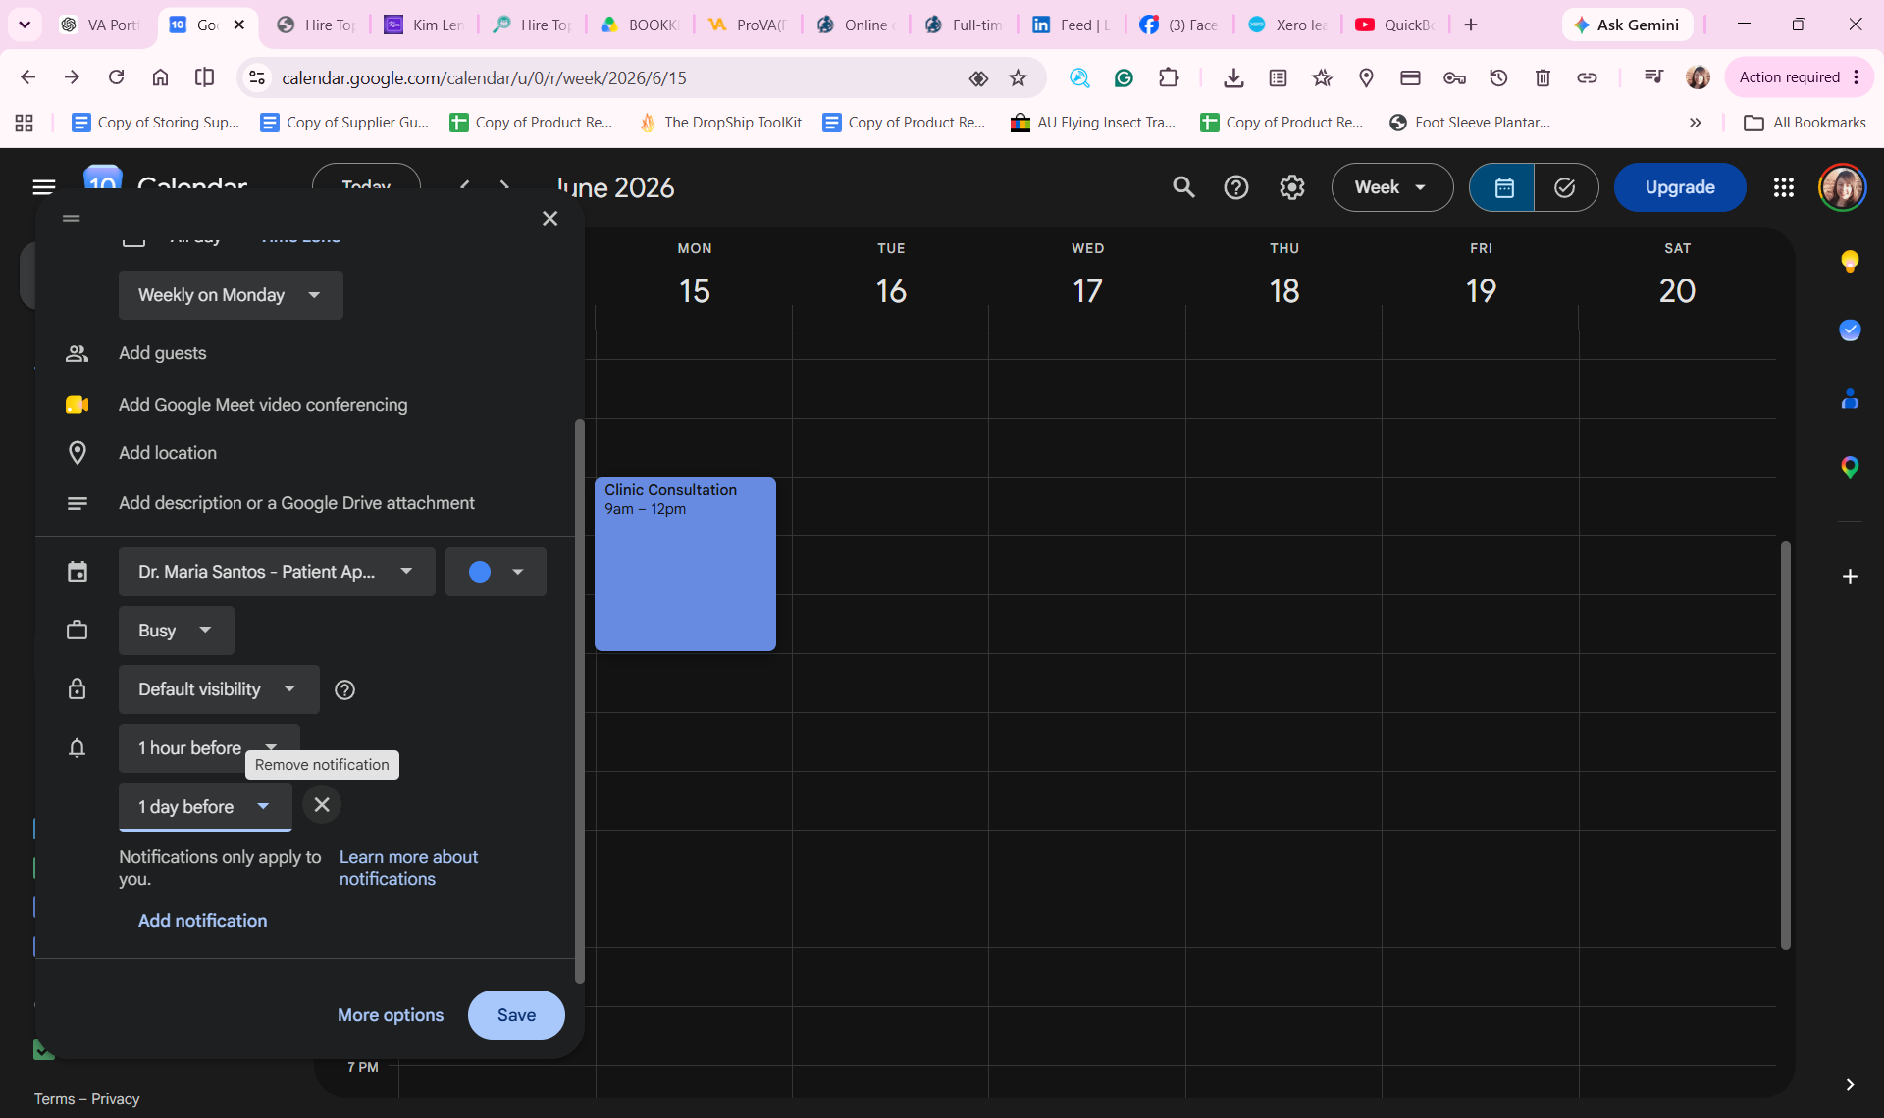Expand the Weekly on Monday recurrence dropdown

[x=231, y=295]
